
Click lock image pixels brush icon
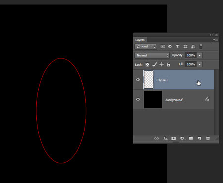click(155, 64)
